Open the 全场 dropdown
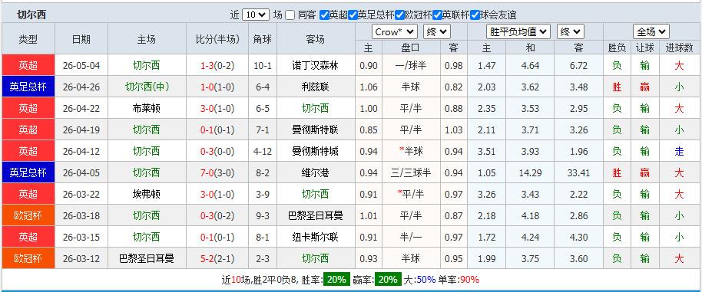This screenshot has height=292, width=702. (651, 31)
